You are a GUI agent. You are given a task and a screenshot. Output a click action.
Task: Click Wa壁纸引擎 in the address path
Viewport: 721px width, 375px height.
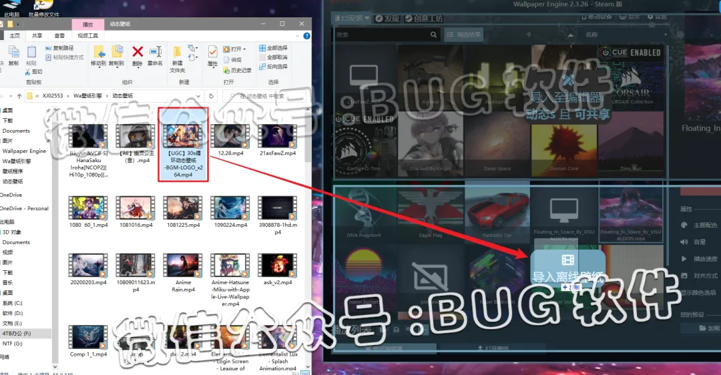[87, 95]
